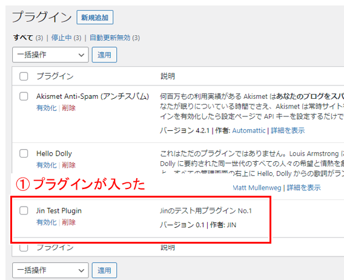Activate Akismet via 有効化 link
344x280 pixels.
click(x=47, y=108)
